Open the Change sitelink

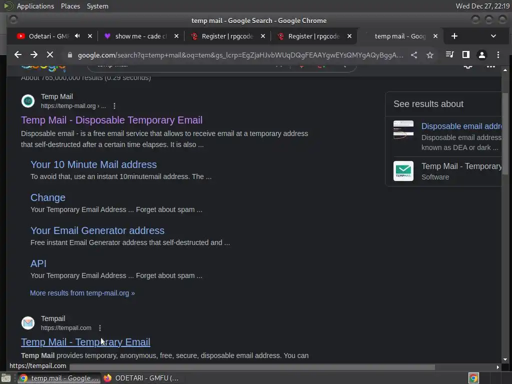(47, 197)
